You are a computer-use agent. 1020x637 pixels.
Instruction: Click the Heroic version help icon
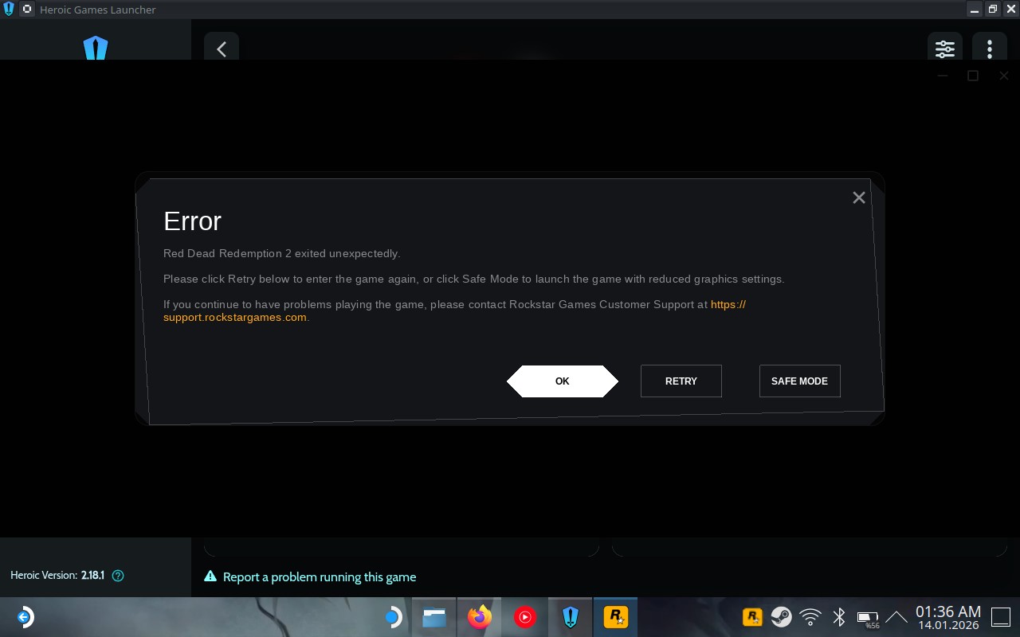(118, 575)
